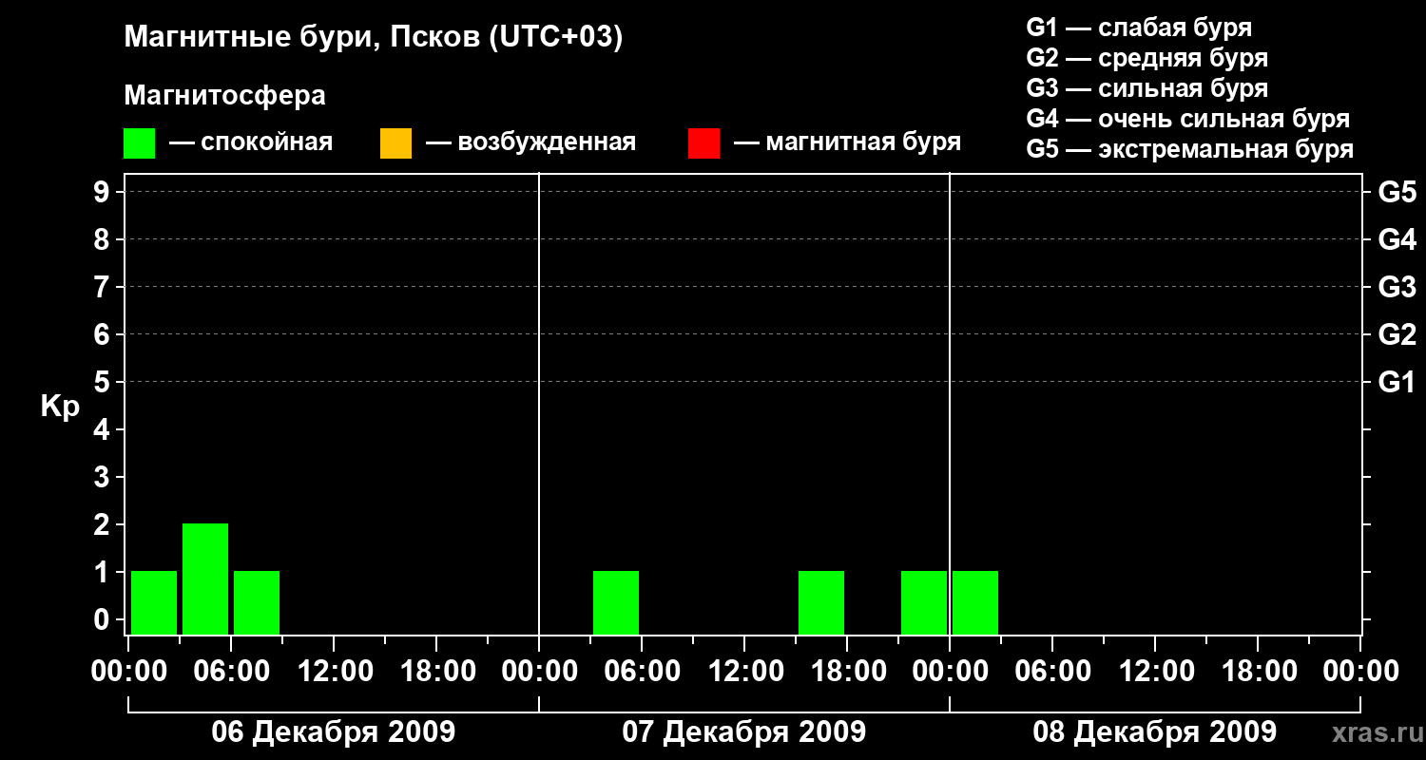Click the '— спокойная' legend label

[251, 143]
